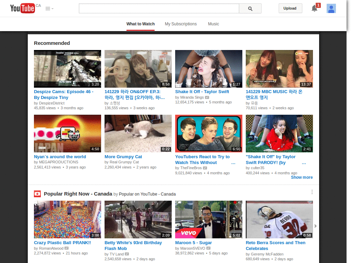Image resolution: width=351 pixels, height=263 pixels.
Task: Open the account avatar menu
Action: tap(331, 9)
